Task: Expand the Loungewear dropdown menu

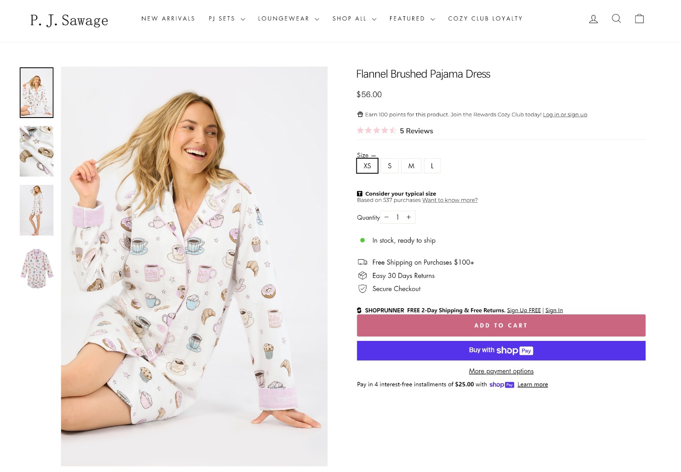Action: pyautogui.click(x=288, y=19)
